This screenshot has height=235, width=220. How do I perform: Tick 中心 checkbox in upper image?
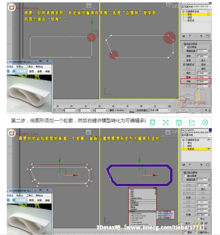point(198,89)
